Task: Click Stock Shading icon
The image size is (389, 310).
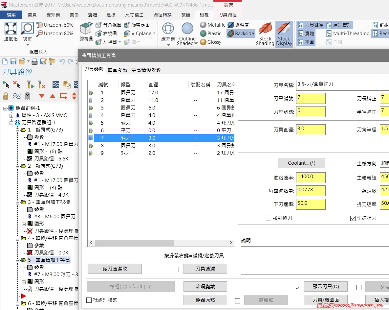Action: click(x=265, y=28)
